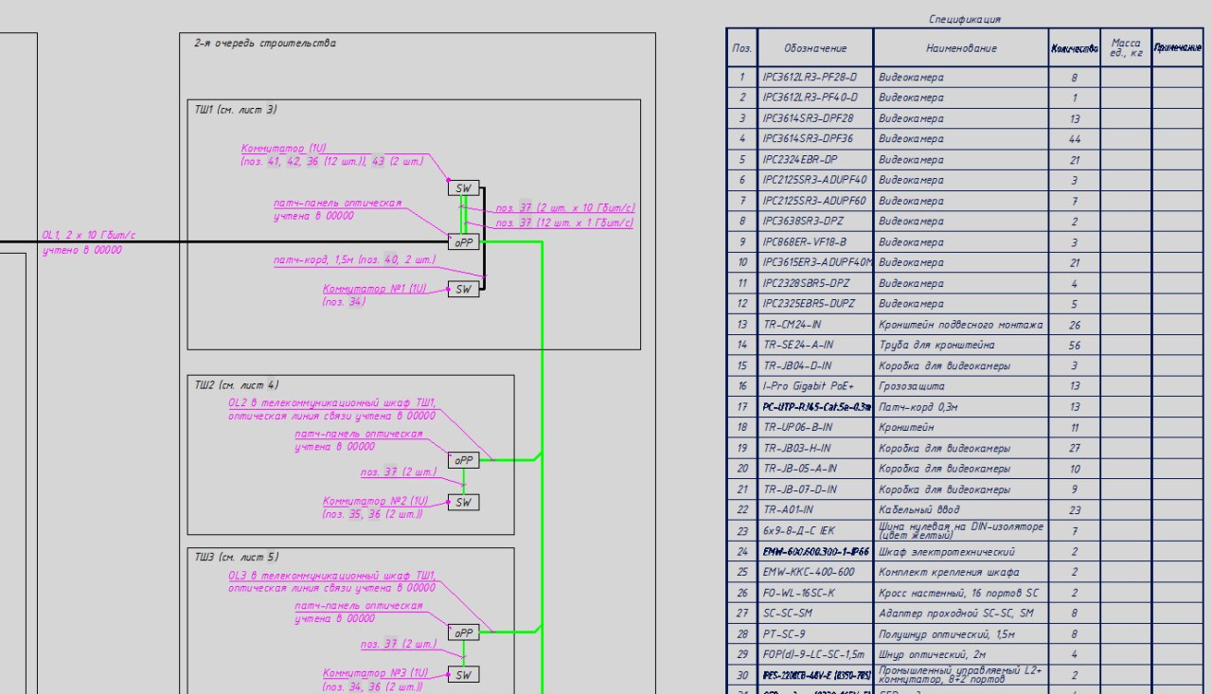The height and width of the screenshot is (694, 1212).
Task: Select cell 'IPC868ER-VF18-B'
Action: pos(815,241)
